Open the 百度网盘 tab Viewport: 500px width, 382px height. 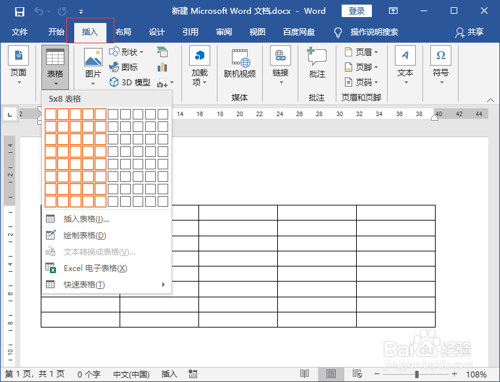click(299, 32)
